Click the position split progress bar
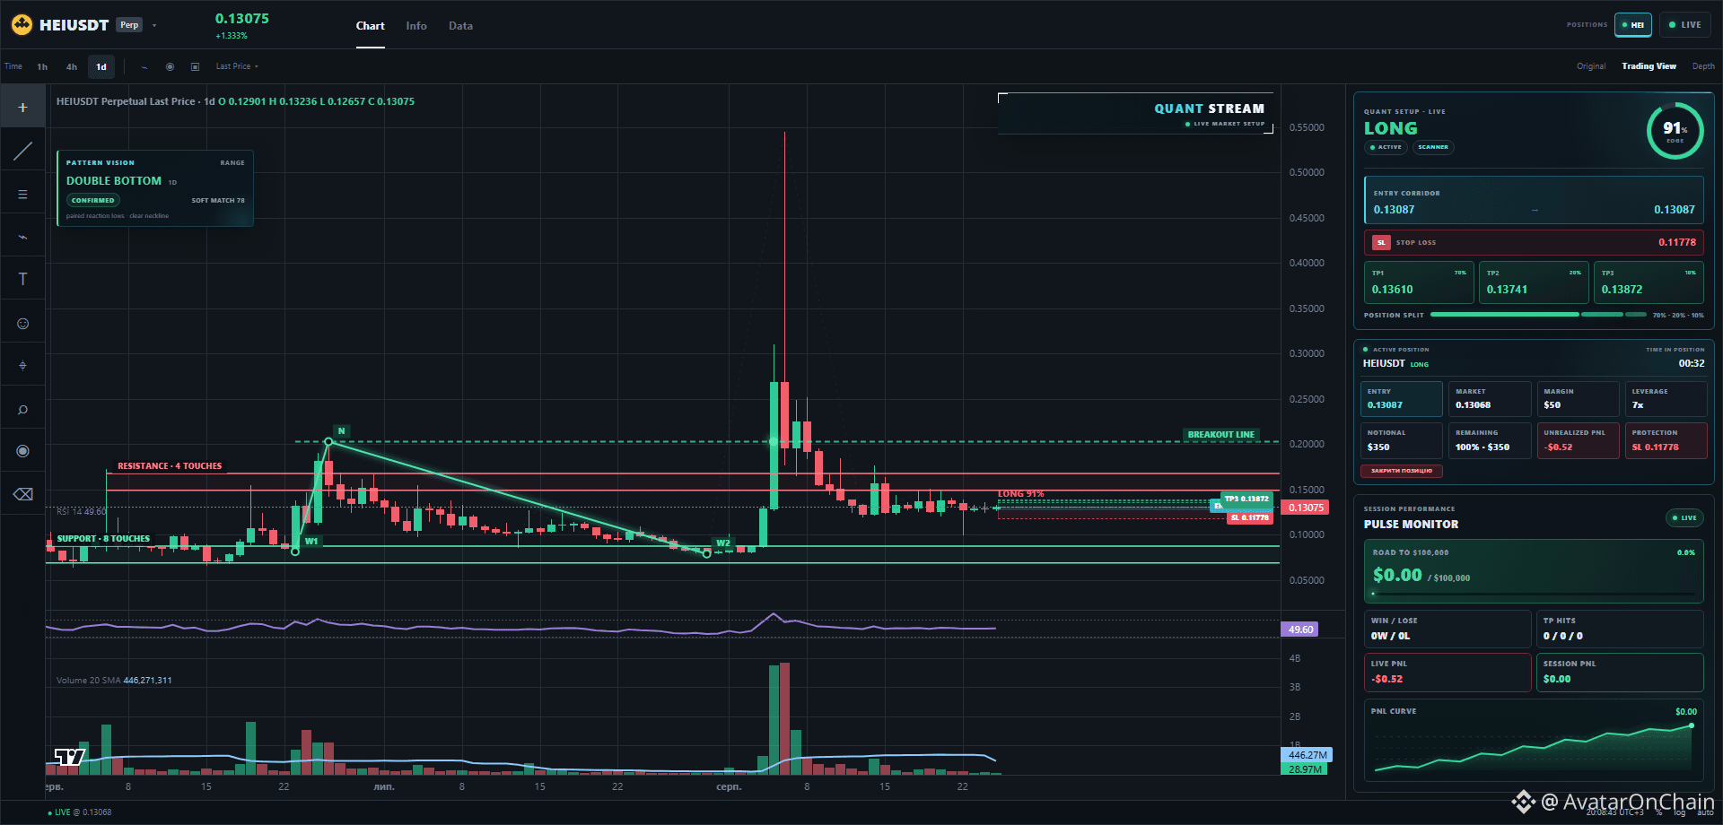 [1538, 315]
